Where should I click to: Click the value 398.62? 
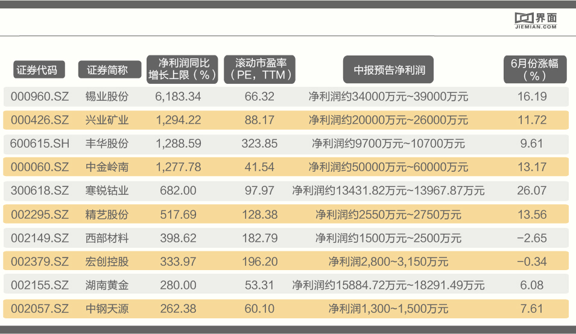pyautogui.click(x=178, y=238)
